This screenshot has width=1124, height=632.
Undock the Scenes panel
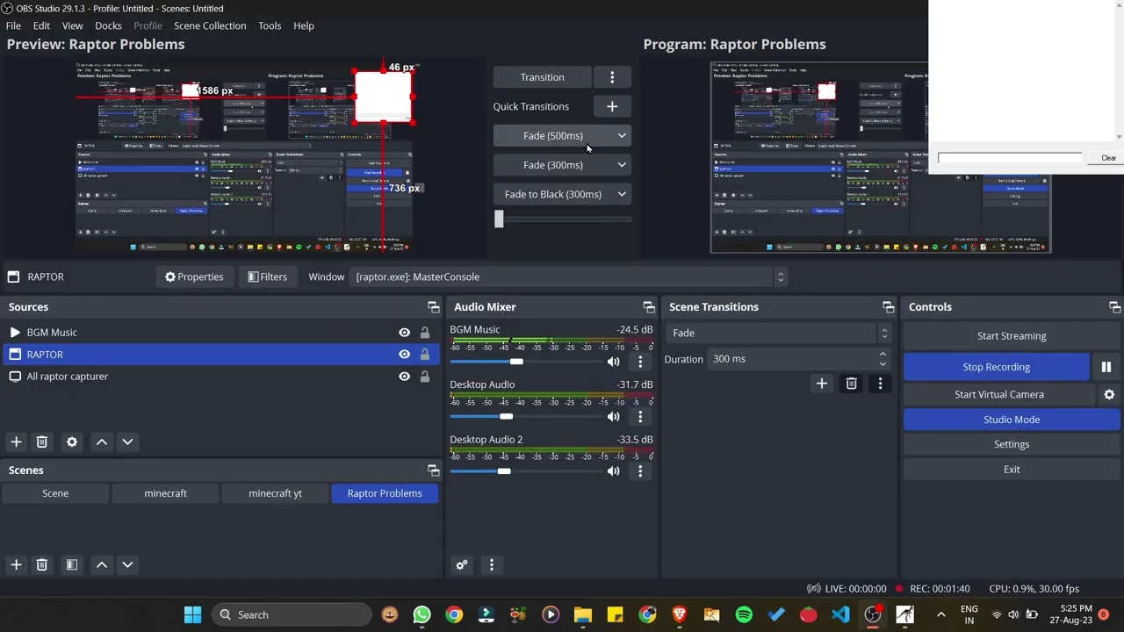434,470
